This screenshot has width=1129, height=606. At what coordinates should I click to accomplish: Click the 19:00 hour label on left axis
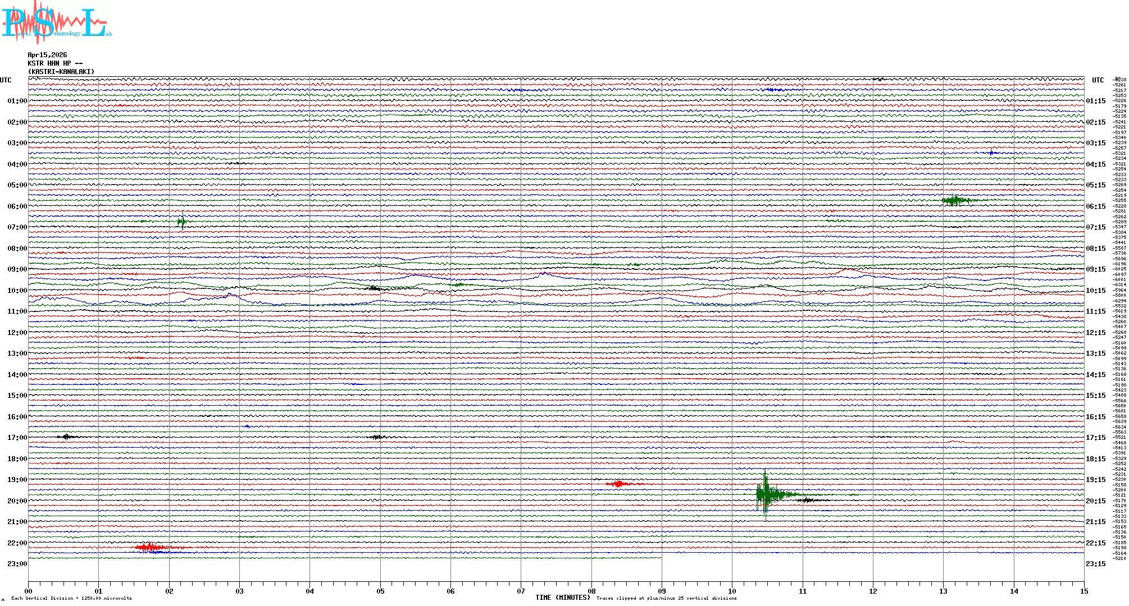[x=17, y=480]
